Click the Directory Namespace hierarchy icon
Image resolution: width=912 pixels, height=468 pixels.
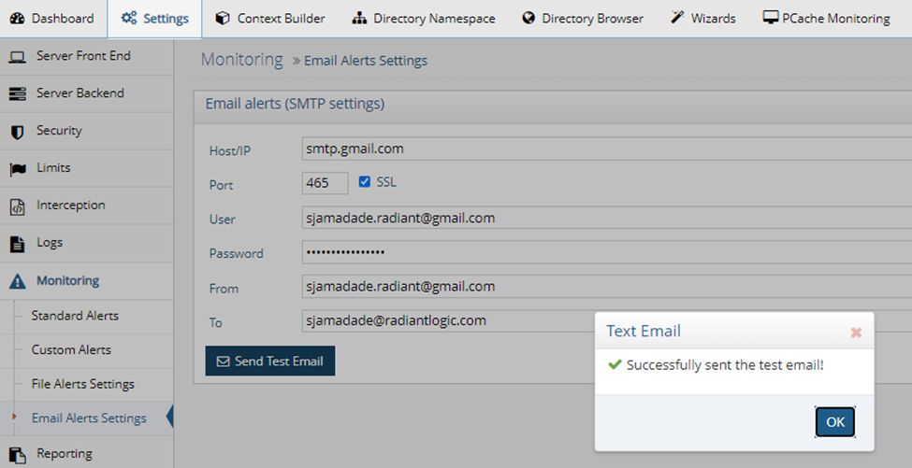pyautogui.click(x=359, y=19)
